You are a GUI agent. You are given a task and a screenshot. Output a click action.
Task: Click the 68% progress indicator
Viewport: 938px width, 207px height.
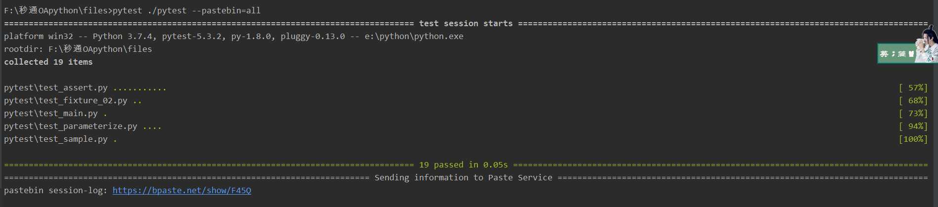[x=913, y=101]
